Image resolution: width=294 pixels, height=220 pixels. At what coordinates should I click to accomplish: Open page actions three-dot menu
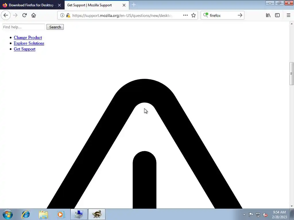tap(185, 15)
